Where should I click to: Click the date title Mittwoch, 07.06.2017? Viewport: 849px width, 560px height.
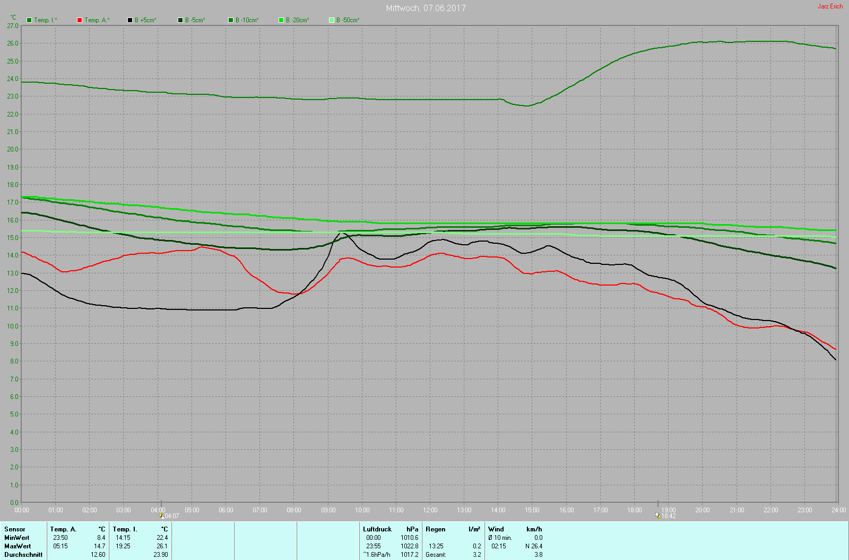coord(426,8)
